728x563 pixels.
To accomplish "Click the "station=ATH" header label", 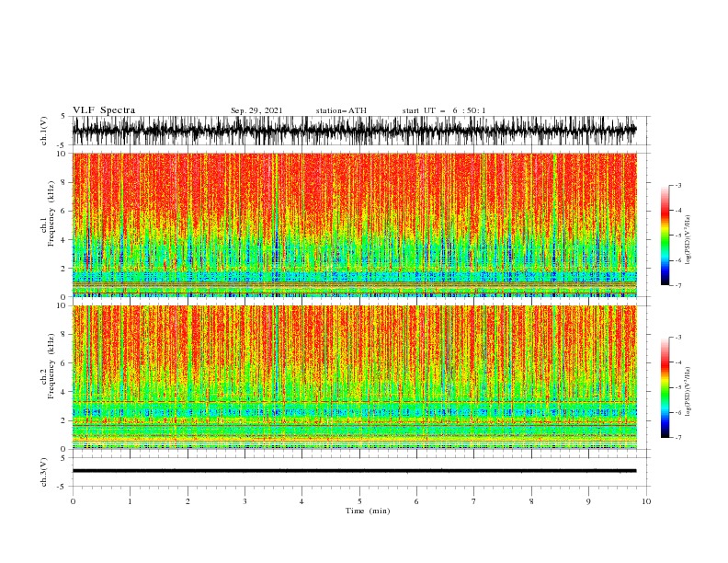I will click(341, 110).
